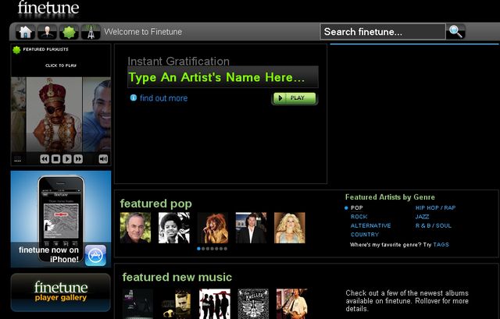This screenshot has height=319, width=500.
Task: Click the magnifying glass search button
Action: [455, 31]
